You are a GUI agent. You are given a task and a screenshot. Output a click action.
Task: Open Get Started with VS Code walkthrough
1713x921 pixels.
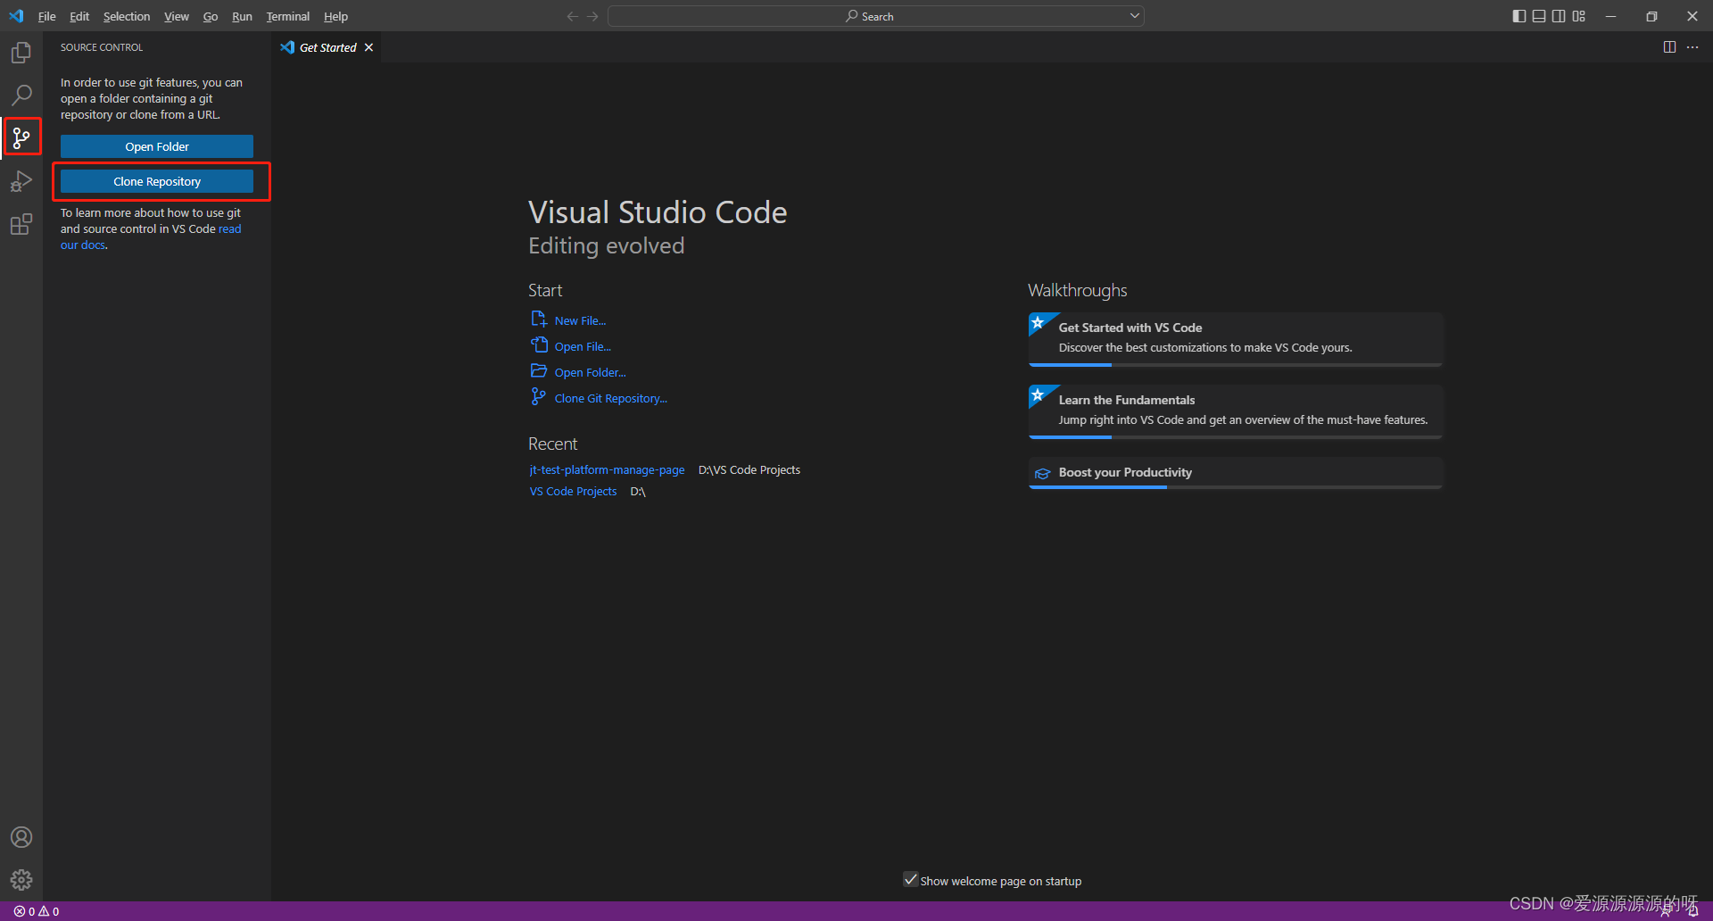[1236, 338]
